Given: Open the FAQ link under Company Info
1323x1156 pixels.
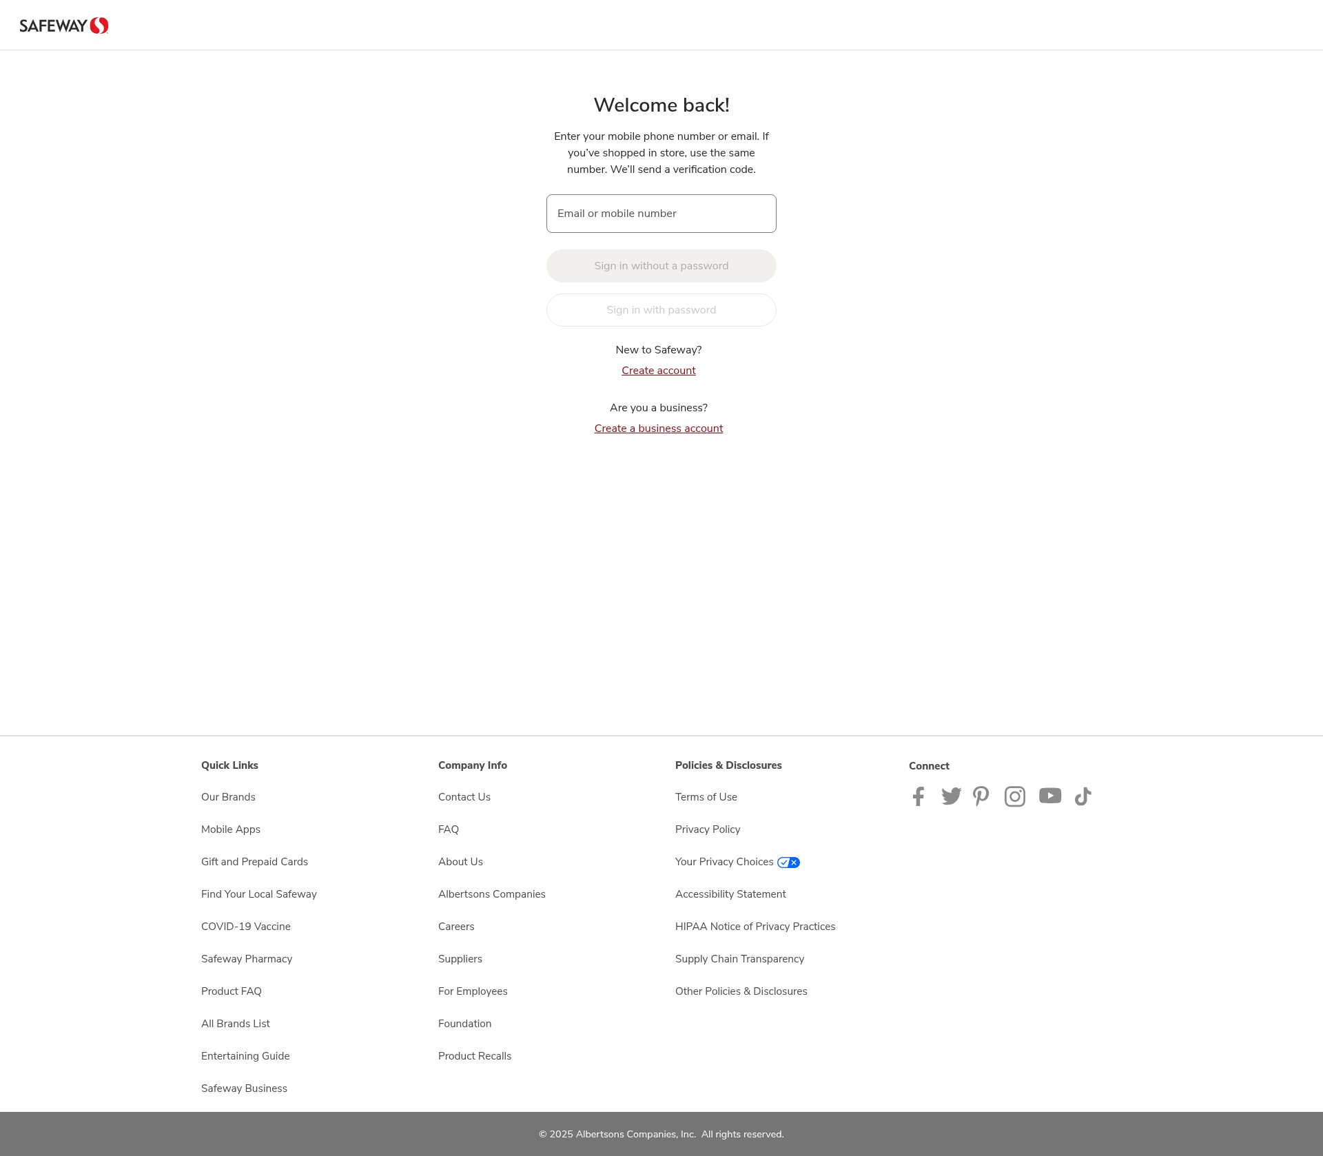Looking at the screenshot, I should pyautogui.click(x=449, y=829).
